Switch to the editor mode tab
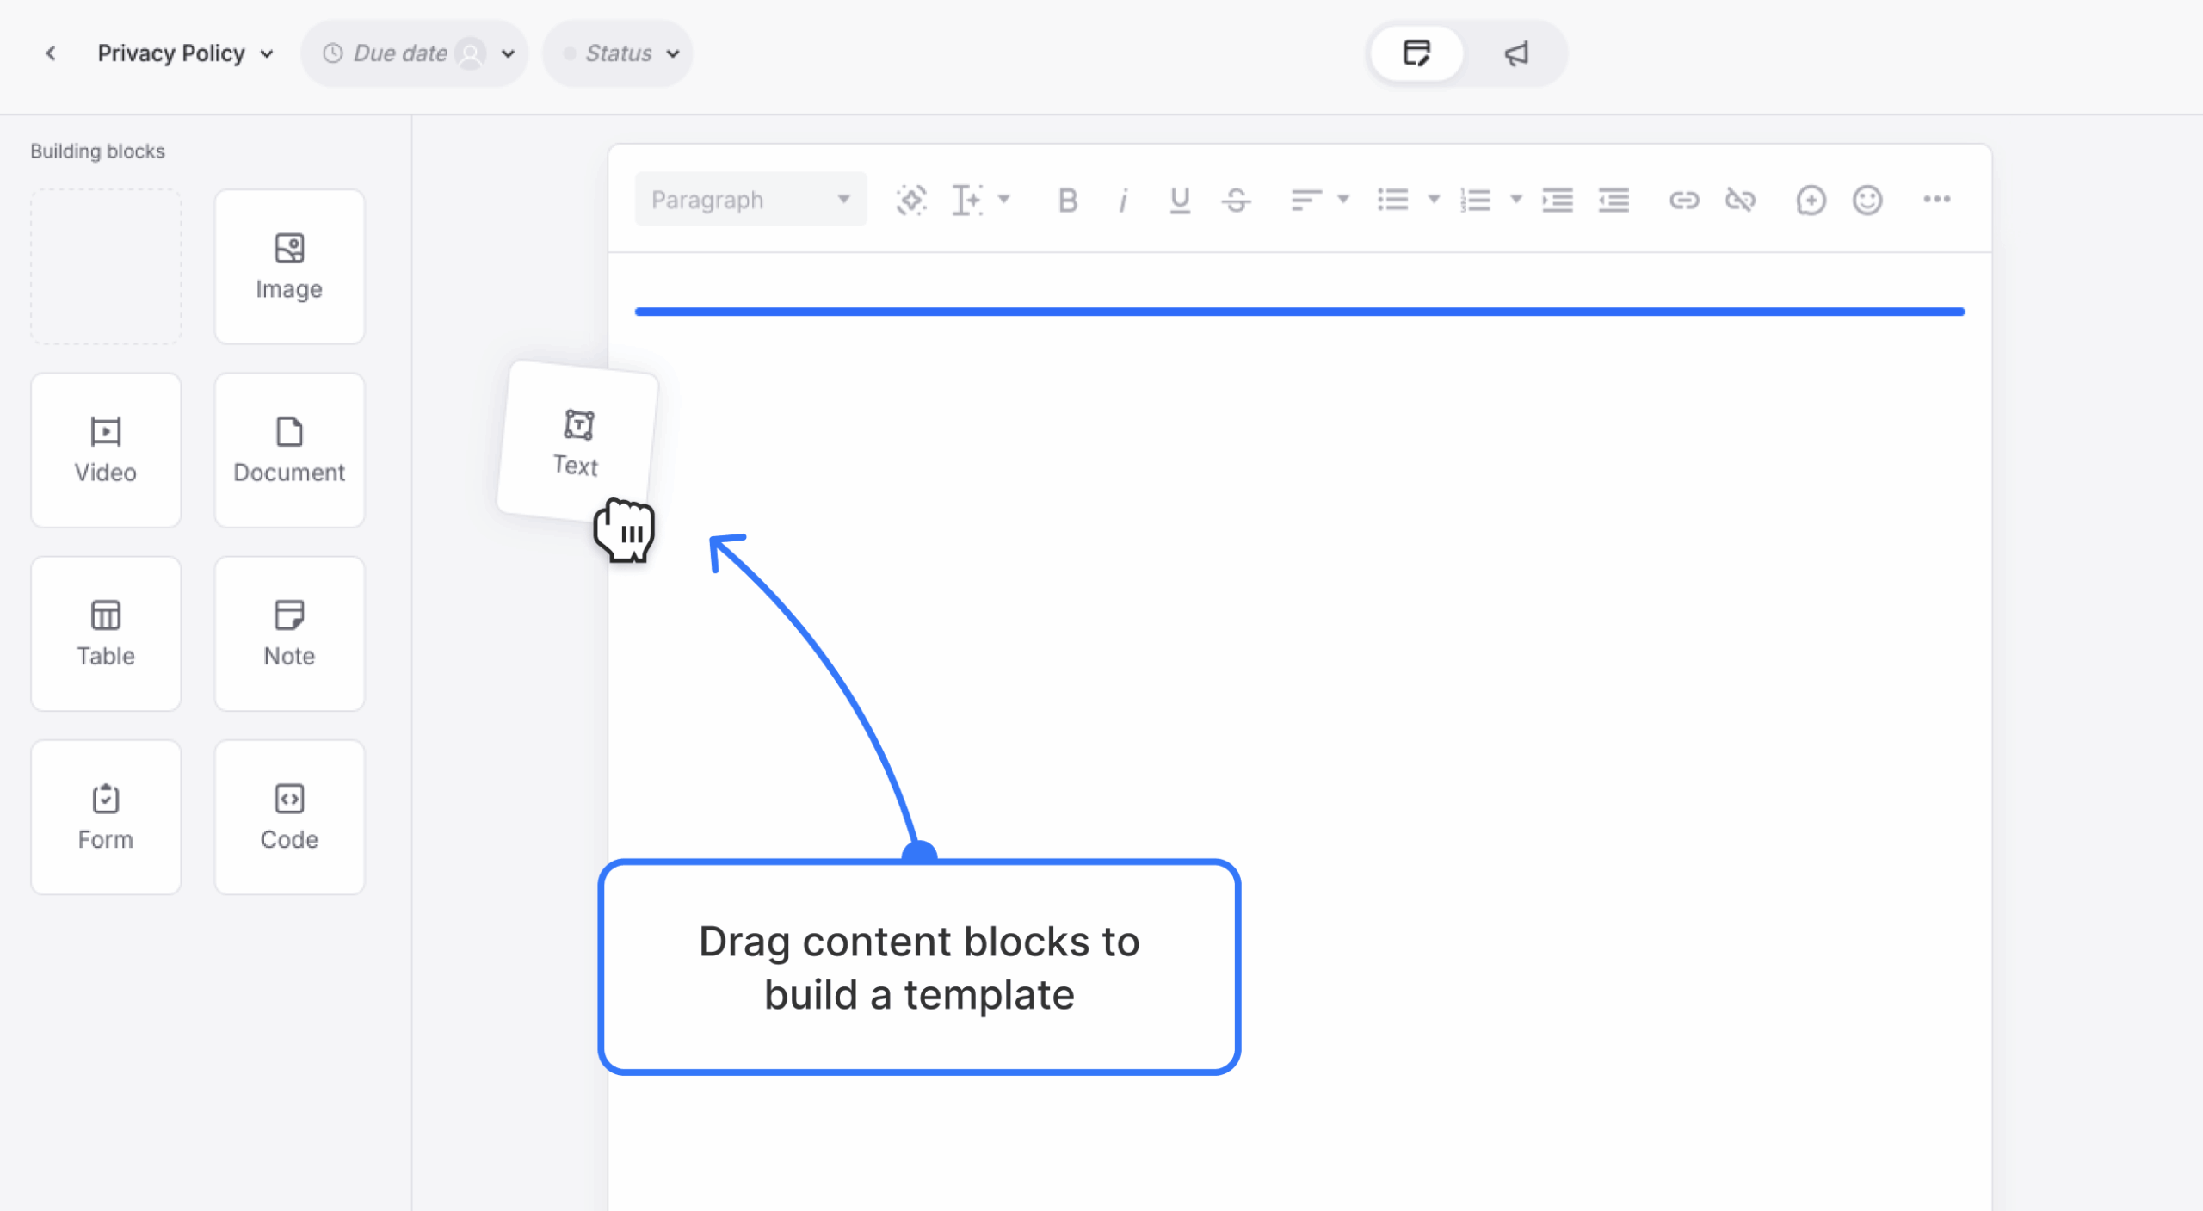Screen dimensions: 2203x1211 pos(1416,53)
